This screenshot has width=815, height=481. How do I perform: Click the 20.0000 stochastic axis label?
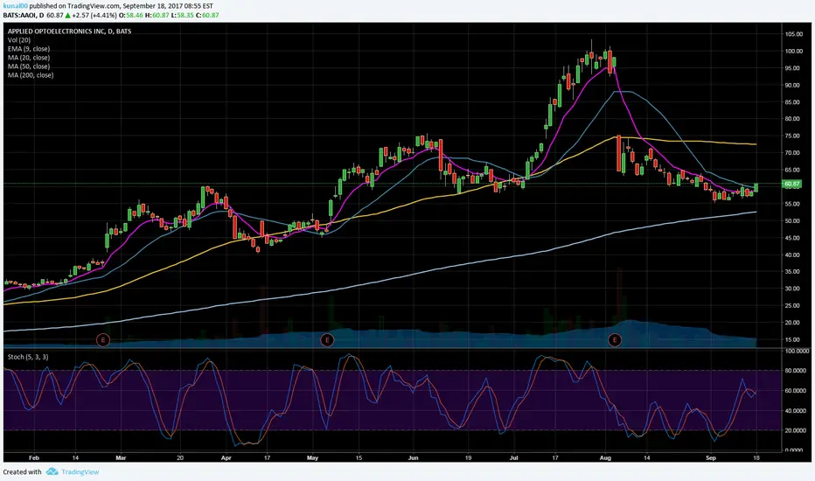(797, 430)
